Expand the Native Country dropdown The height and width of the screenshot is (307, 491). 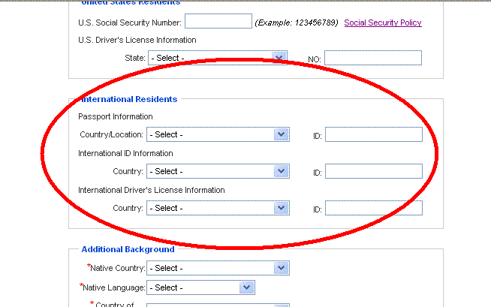(x=218, y=268)
